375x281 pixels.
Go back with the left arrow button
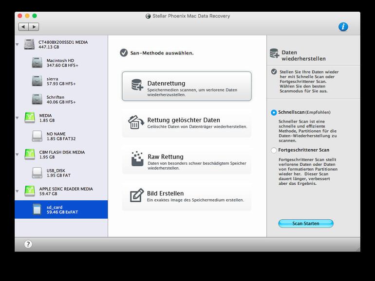(x=23, y=27)
